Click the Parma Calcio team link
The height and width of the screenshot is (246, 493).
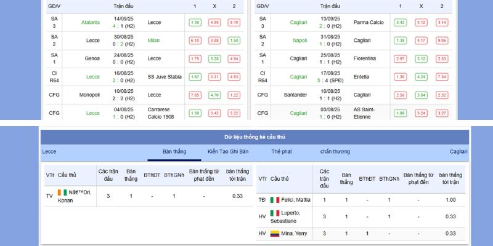(x=369, y=23)
